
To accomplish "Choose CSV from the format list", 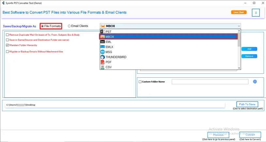I will coord(169,67).
